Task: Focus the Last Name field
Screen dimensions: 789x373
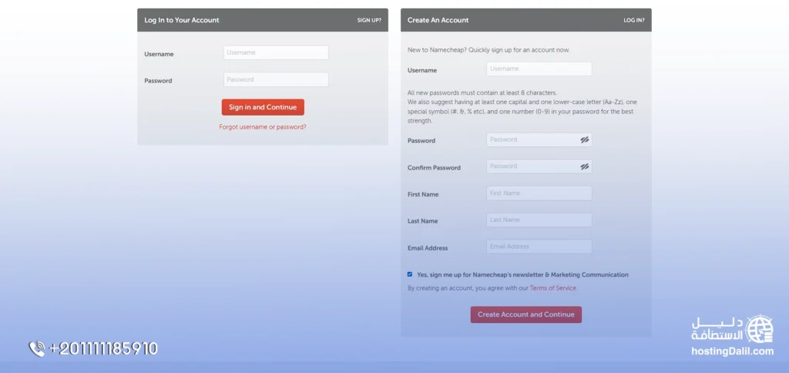Action: click(x=539, y=220)
